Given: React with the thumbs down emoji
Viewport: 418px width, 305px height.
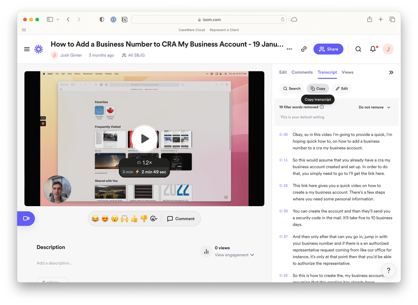Looking at the screenshot, I should [x=144, y=219].
